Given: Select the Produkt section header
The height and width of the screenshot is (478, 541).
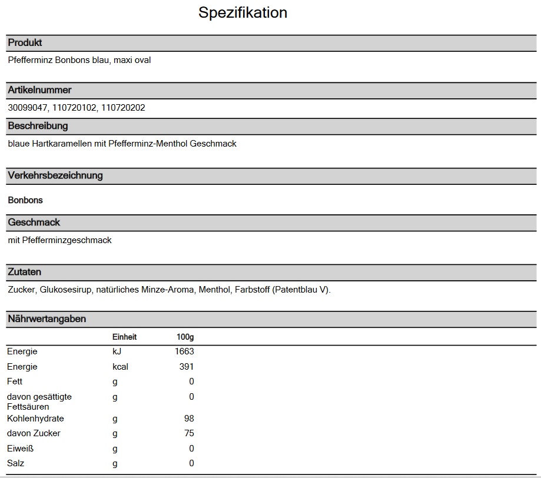Looking at the screenshot, I should click(x=25, y=43).
